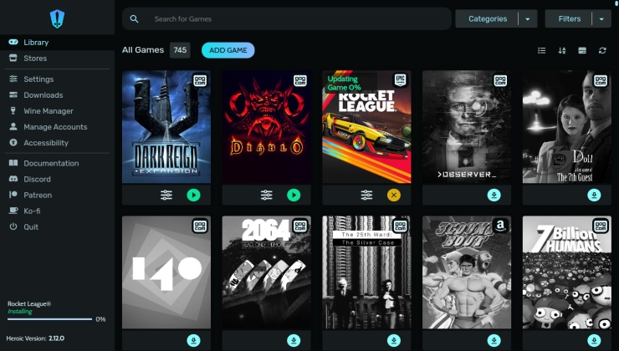
Task: Open Downloads from the sidebar
Action: point(43,95)
